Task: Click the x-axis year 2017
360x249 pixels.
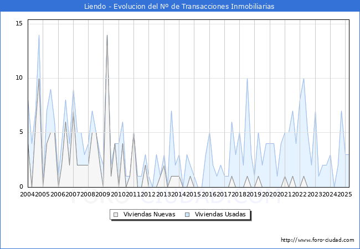Action: pos(224,194)
